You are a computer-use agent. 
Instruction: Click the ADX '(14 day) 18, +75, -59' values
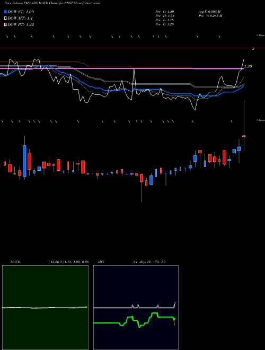(x=149, y=262)
